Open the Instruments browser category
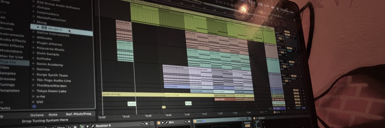 pos(12,35)
